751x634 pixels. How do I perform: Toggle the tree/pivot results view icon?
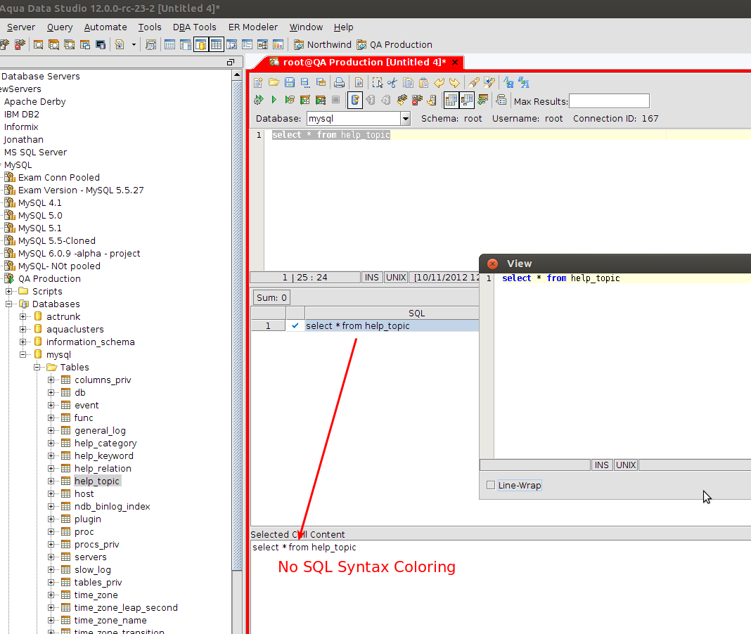466,100
